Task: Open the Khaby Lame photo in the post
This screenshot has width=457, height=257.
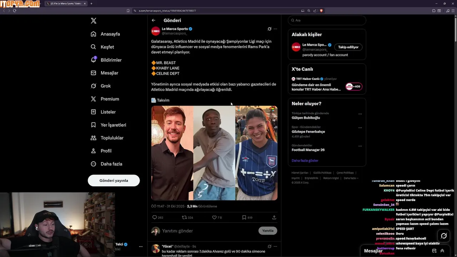Action: [x=214, y=153]
